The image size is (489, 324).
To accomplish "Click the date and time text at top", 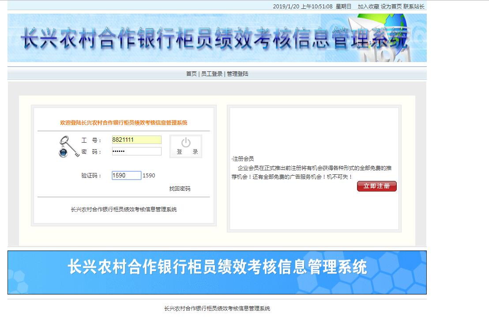I will tap(312, 7).
